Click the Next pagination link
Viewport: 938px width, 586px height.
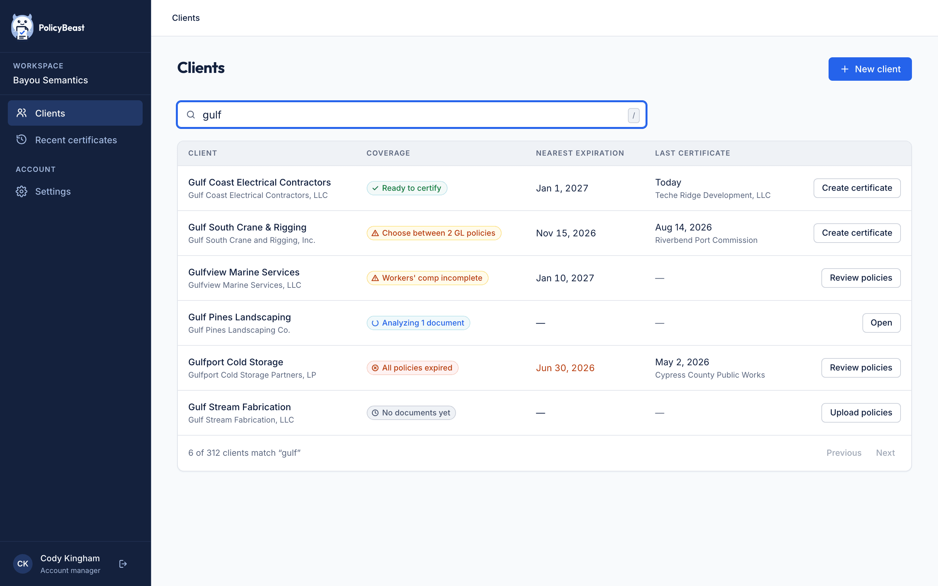tap(885, 453)
